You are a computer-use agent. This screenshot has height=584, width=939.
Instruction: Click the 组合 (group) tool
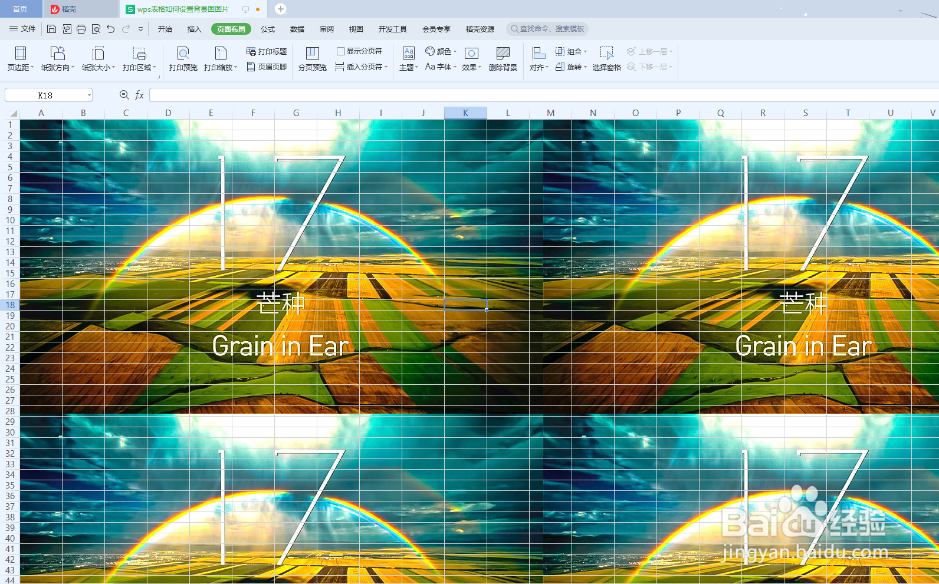click(x=571, y=51)
